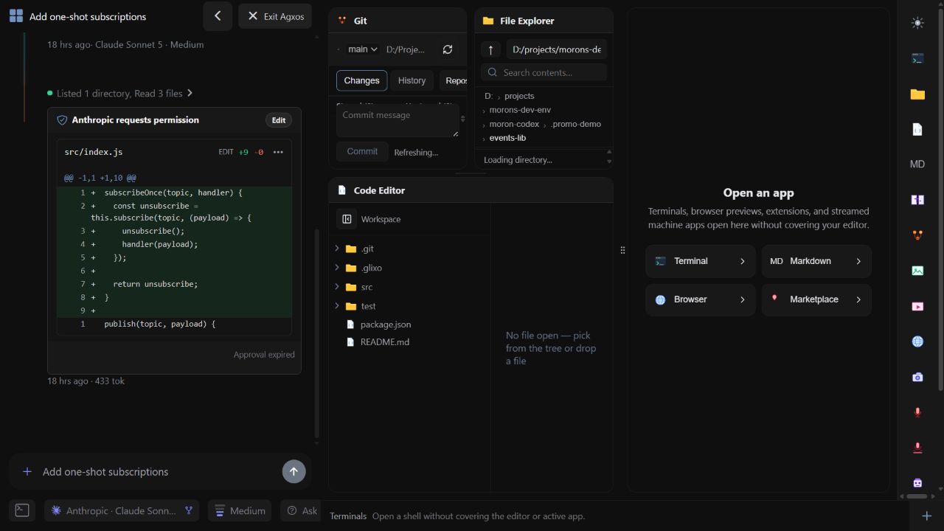Select morons-dev-env in File Explorer
The height and width of the screenshot is (531, 944).
(x=520, y=110)
